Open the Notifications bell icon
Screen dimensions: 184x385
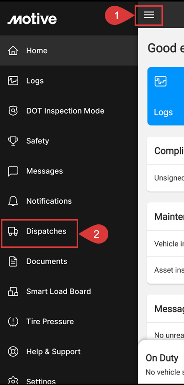(x=13, y=201)
